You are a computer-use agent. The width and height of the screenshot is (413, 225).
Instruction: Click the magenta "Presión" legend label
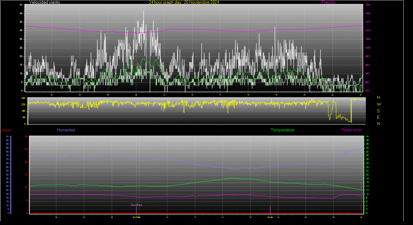pos(329,2)
